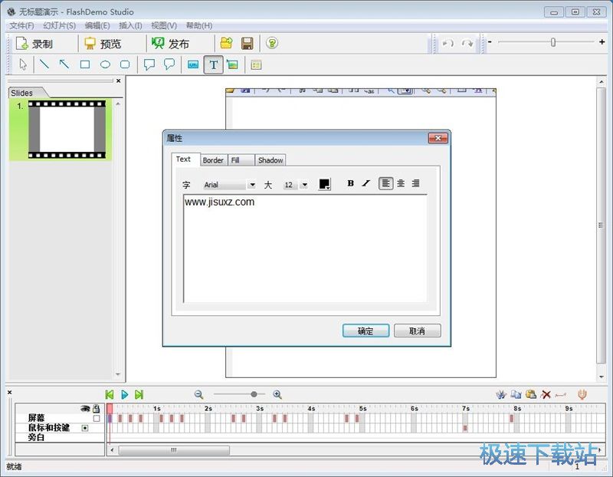Align text to the left
The height and width of the screenshot is (477, 613).
[x=386, y=183]
